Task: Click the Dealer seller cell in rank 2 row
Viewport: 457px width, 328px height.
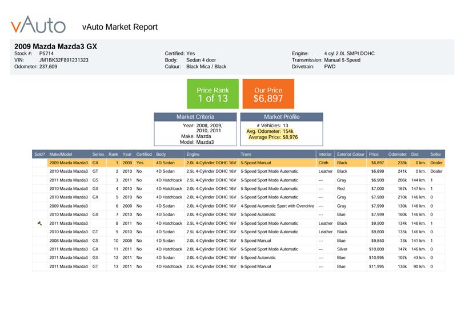Action: click(436, 172)
